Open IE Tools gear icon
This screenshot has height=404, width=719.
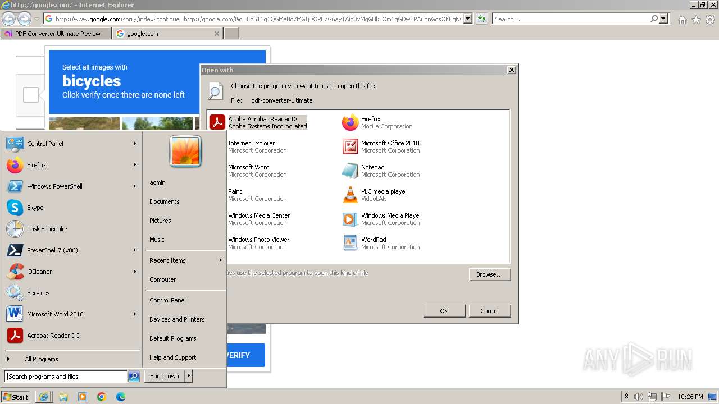pyautogui.click(x=710, y=20)
